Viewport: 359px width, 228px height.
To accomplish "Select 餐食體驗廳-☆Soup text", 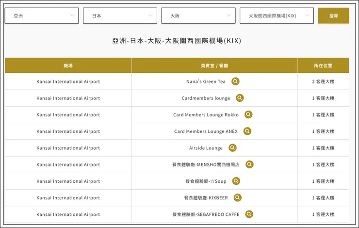I will coord(206,181).
